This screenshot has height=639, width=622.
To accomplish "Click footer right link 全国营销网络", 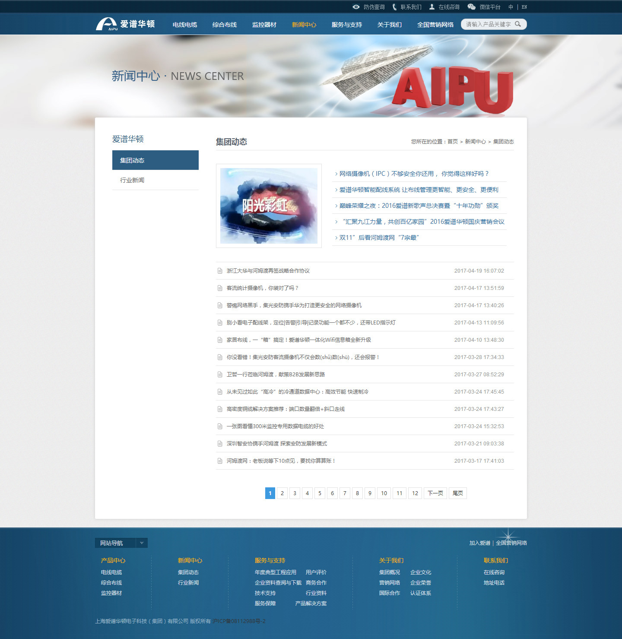I will click(x=511, y=543).
